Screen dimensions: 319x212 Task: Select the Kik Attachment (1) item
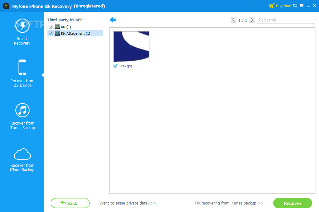coord(75,33)
